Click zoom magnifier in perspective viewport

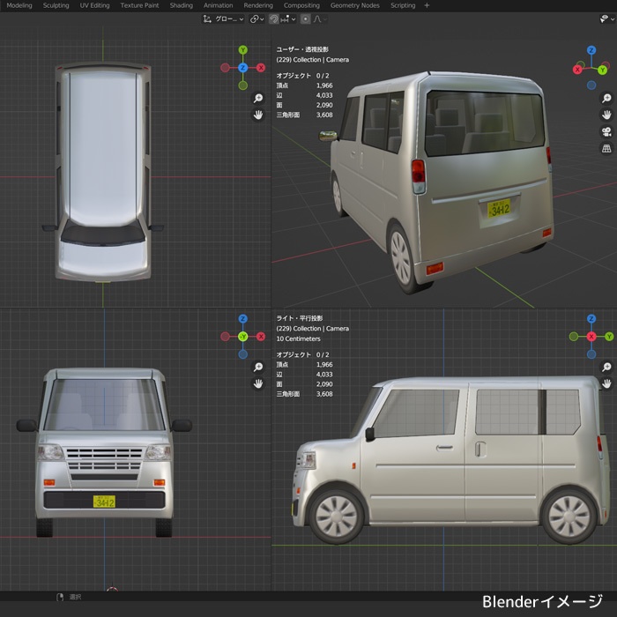tap(606, 98)
